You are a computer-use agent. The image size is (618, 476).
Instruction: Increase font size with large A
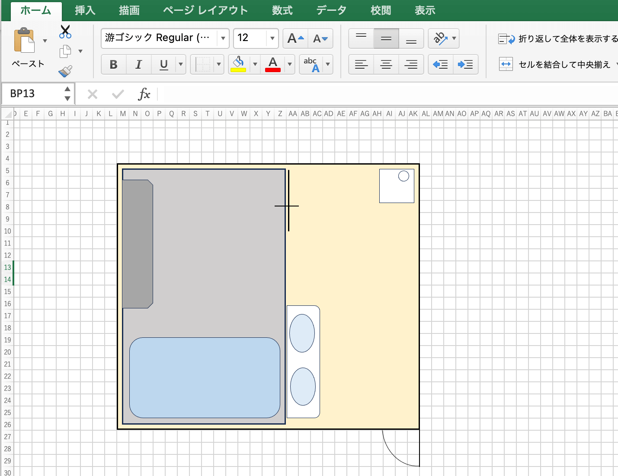tap(295, 38)
